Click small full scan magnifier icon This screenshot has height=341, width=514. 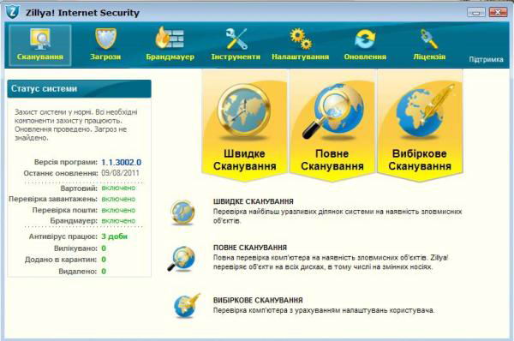182,259
